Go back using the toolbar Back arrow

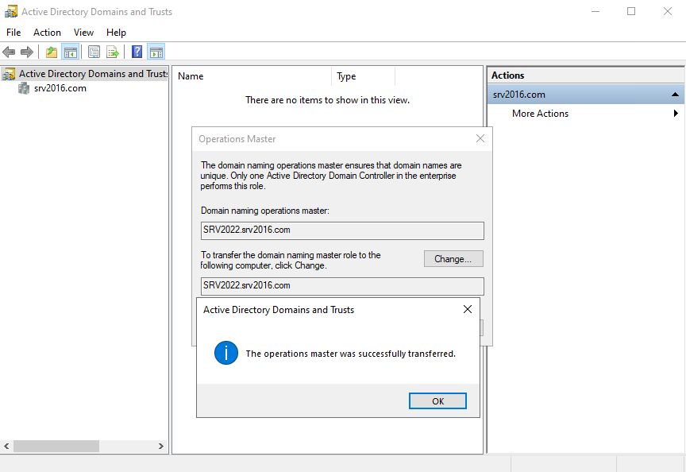click(9, 52)
